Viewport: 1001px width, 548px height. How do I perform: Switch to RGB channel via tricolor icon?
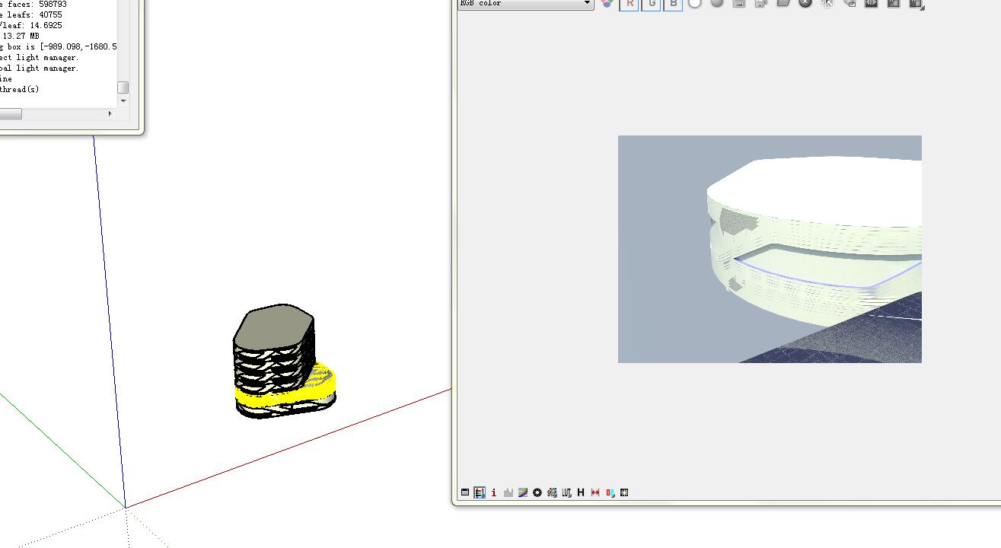[x=607, y=4]
